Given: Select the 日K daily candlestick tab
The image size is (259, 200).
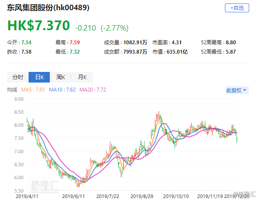Looking at the screenshot, I should coord(39,77).
